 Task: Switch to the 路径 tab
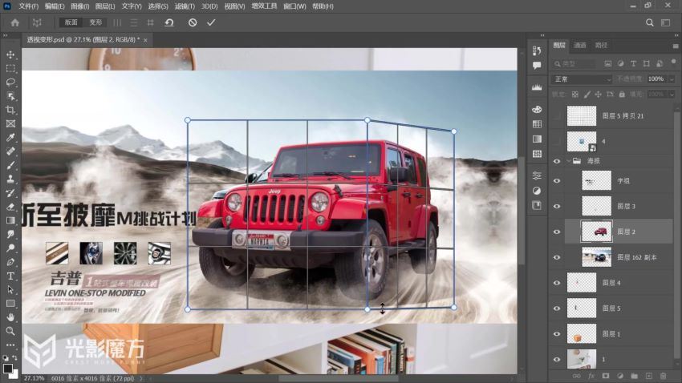tap(601, 45)
